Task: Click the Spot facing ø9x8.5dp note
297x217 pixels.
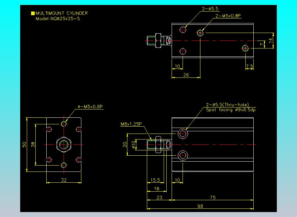Action: point(231,110)
